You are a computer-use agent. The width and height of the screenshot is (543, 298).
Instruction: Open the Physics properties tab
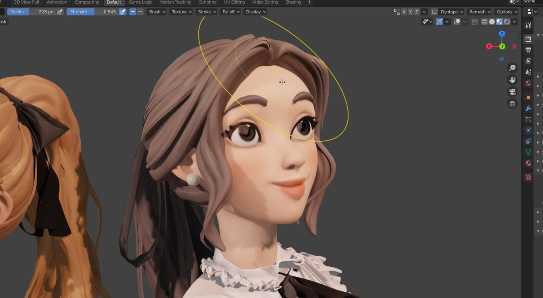tap(528, 129)
